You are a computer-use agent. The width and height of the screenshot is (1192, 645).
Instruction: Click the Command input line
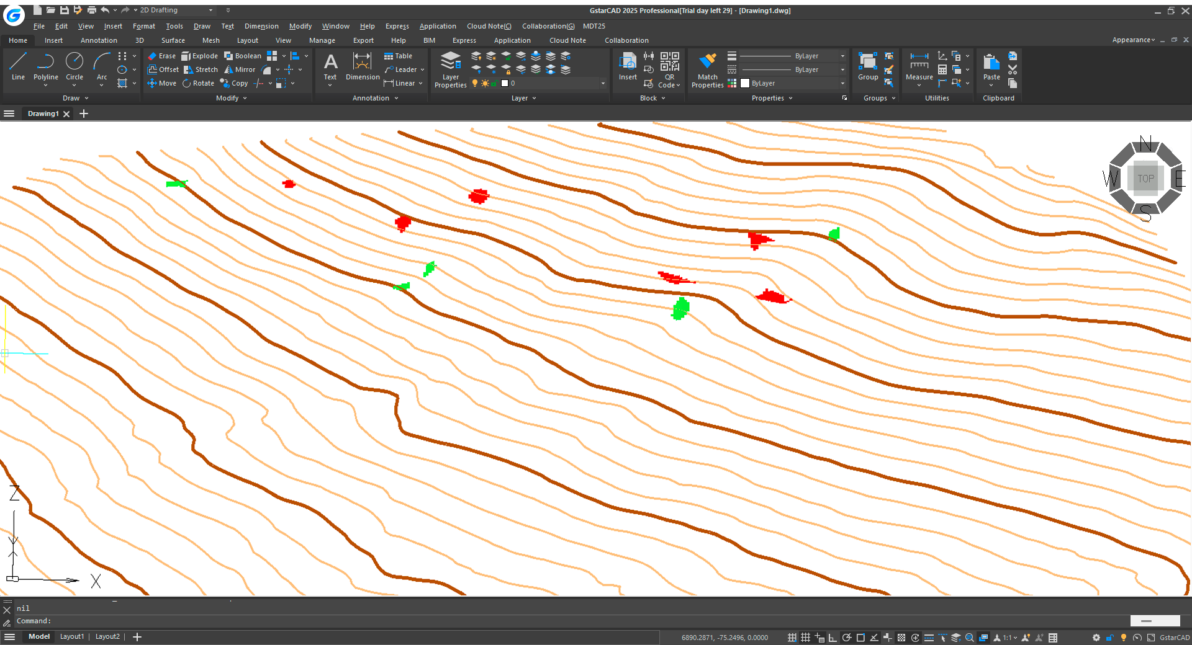(x=571, y=621)
